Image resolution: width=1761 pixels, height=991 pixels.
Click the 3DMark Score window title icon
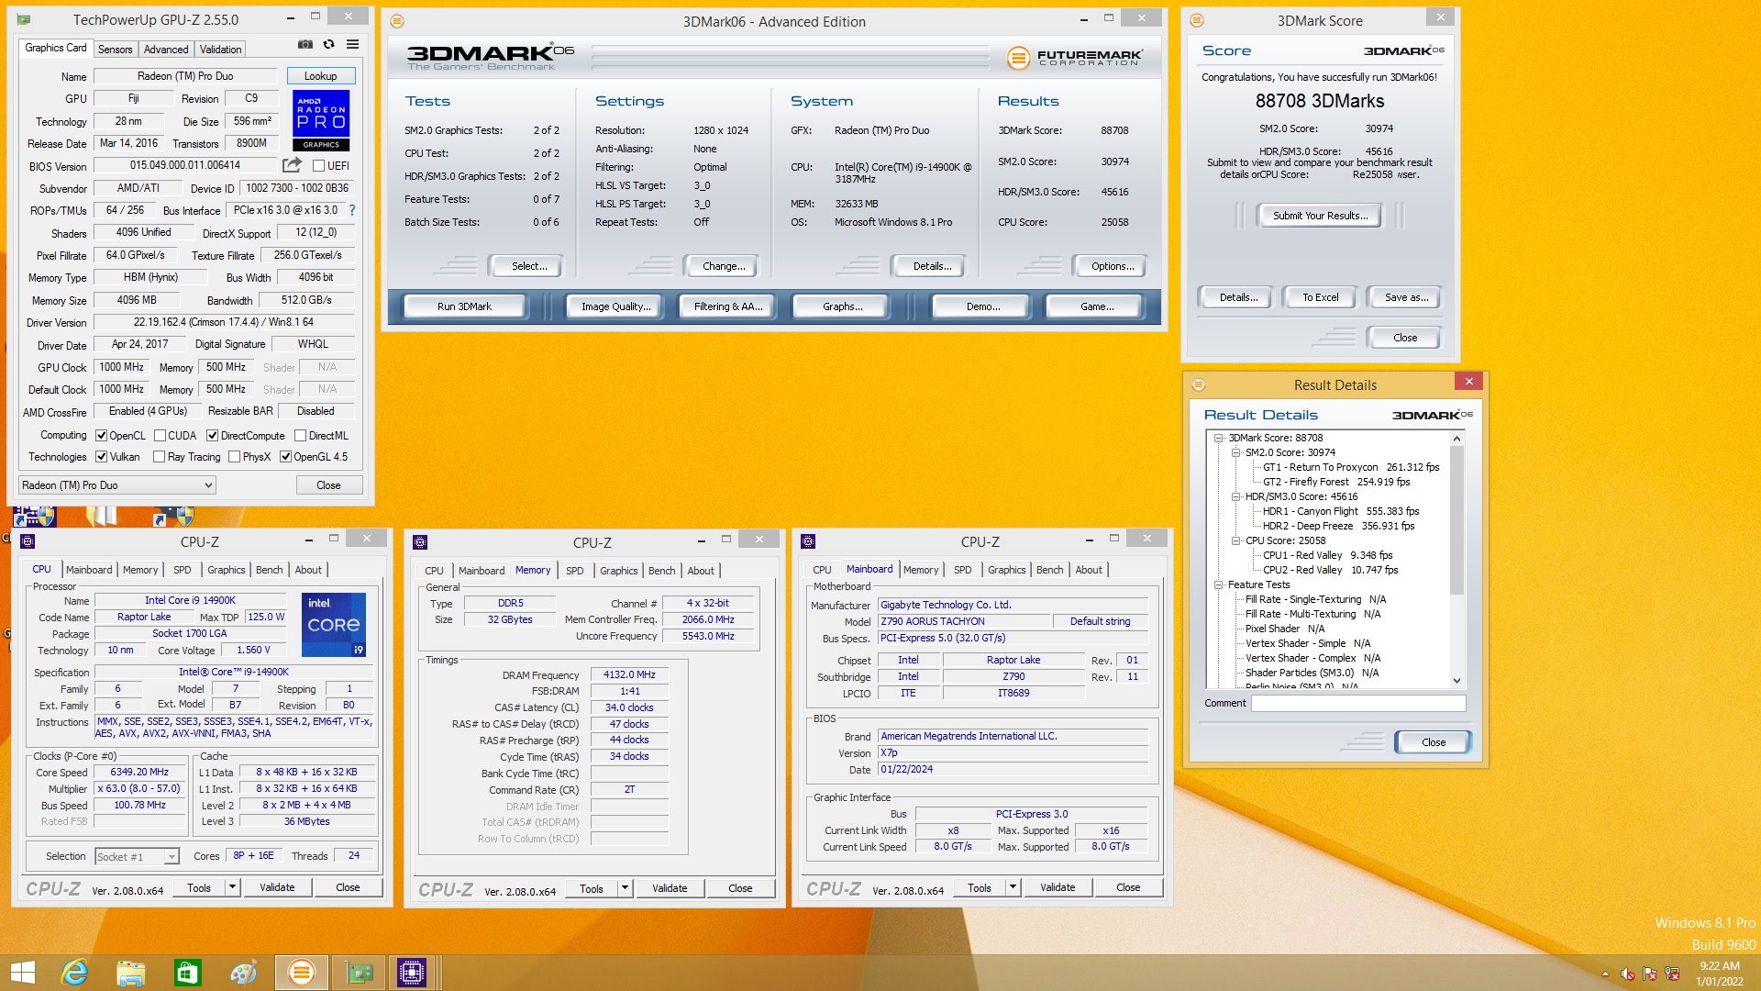(1197, 20)
